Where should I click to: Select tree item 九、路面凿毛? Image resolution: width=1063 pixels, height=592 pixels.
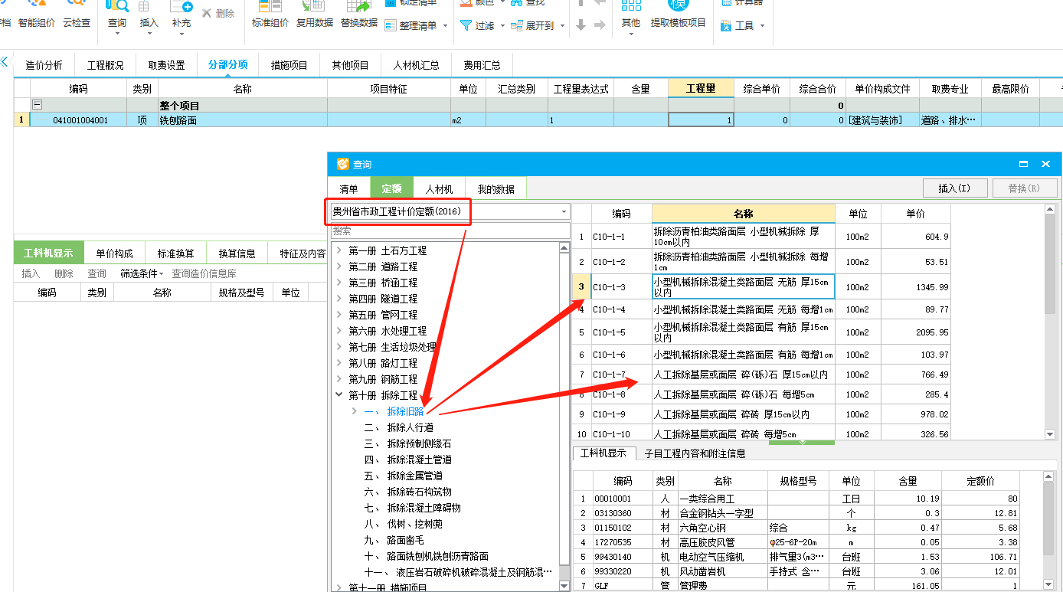point(394,540)
